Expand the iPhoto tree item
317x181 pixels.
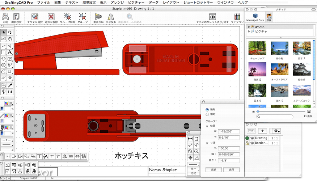pos(249,27)
